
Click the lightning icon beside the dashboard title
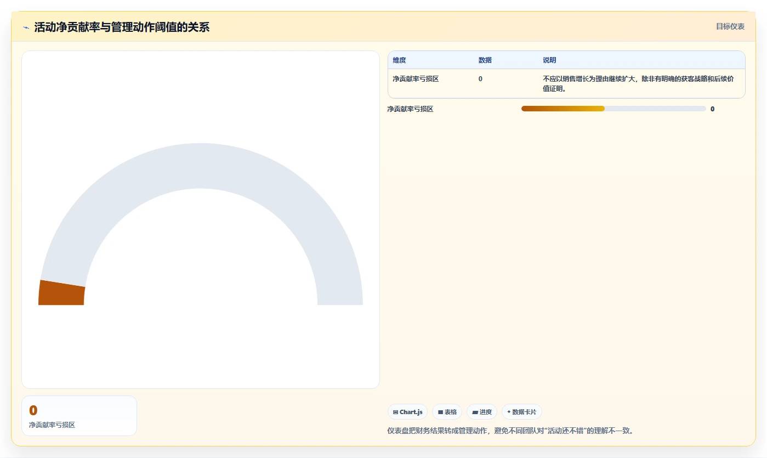(x=26, y=27)
